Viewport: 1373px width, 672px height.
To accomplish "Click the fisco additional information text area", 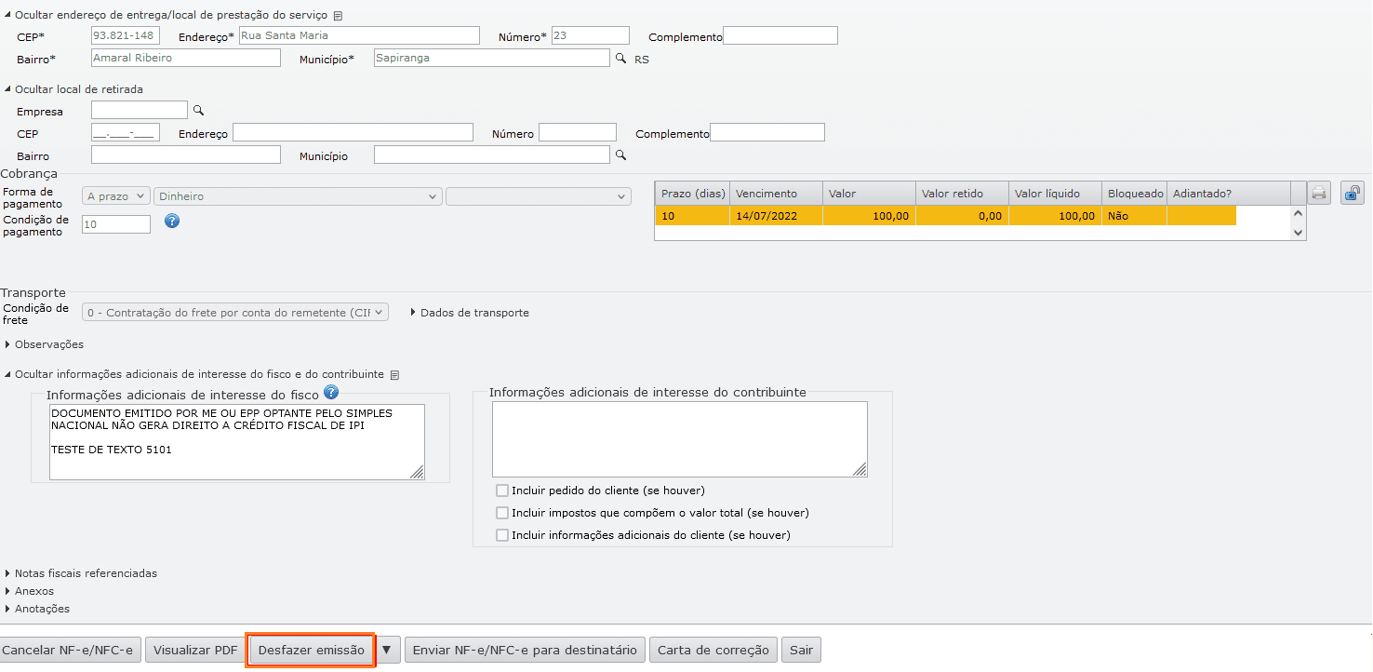I will click(x=237, y=442).
